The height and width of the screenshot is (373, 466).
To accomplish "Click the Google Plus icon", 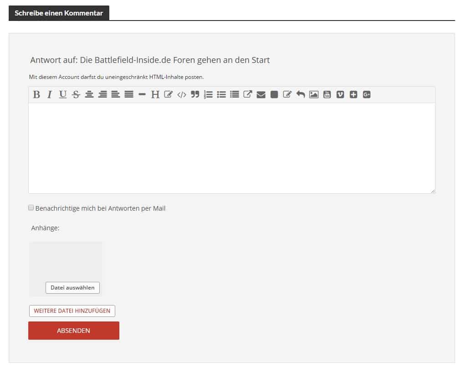I will [x=367, y=94].
